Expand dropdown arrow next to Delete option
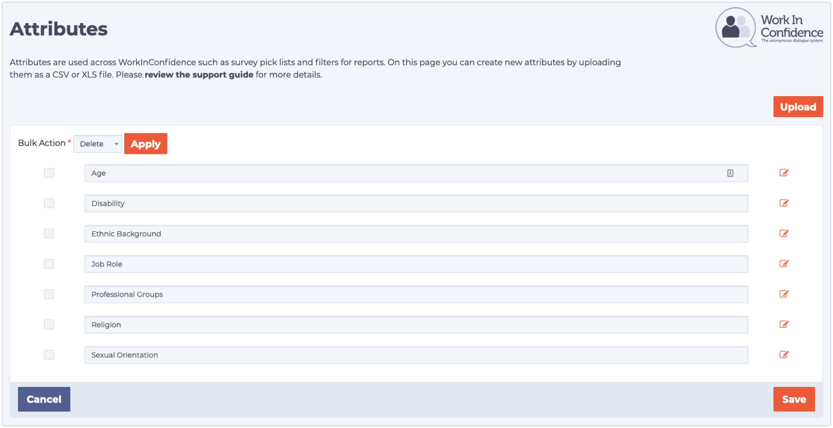833x428 pixels. (x=114, y=144)
